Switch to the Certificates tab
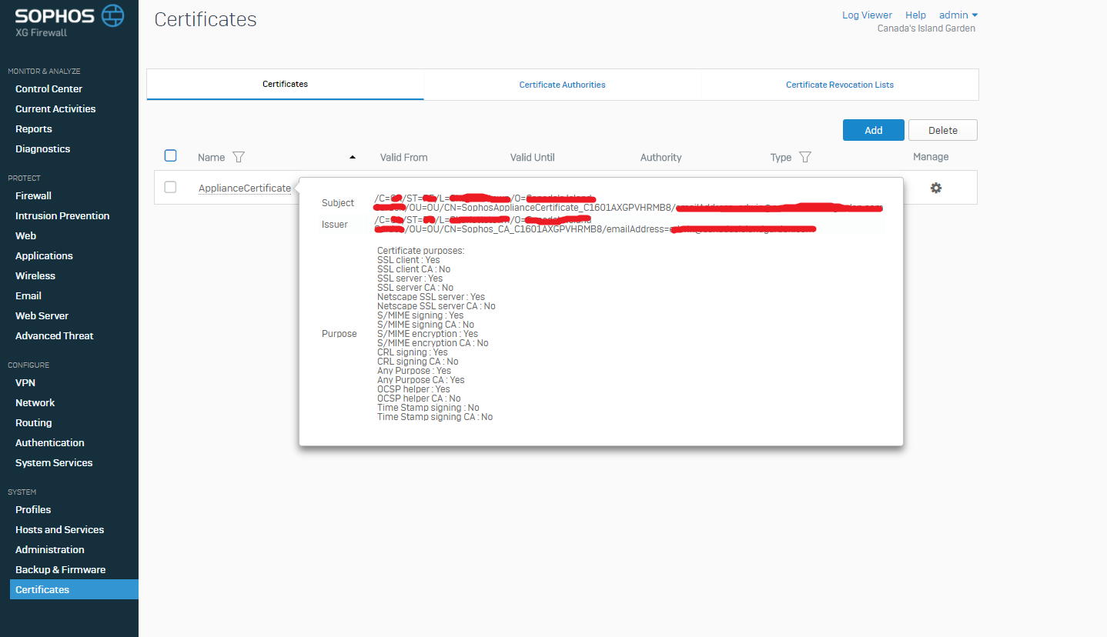The height and width of the screenshot is (637, 1107). (285, 84)
